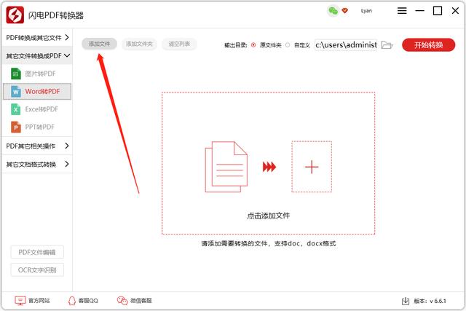
Task: Expand the PDF其它相关操作 section
Action: point(36,146)
